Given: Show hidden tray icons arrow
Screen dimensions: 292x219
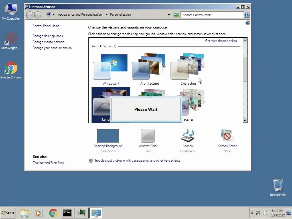Looking at the screenshot, I should pos(252,213).
